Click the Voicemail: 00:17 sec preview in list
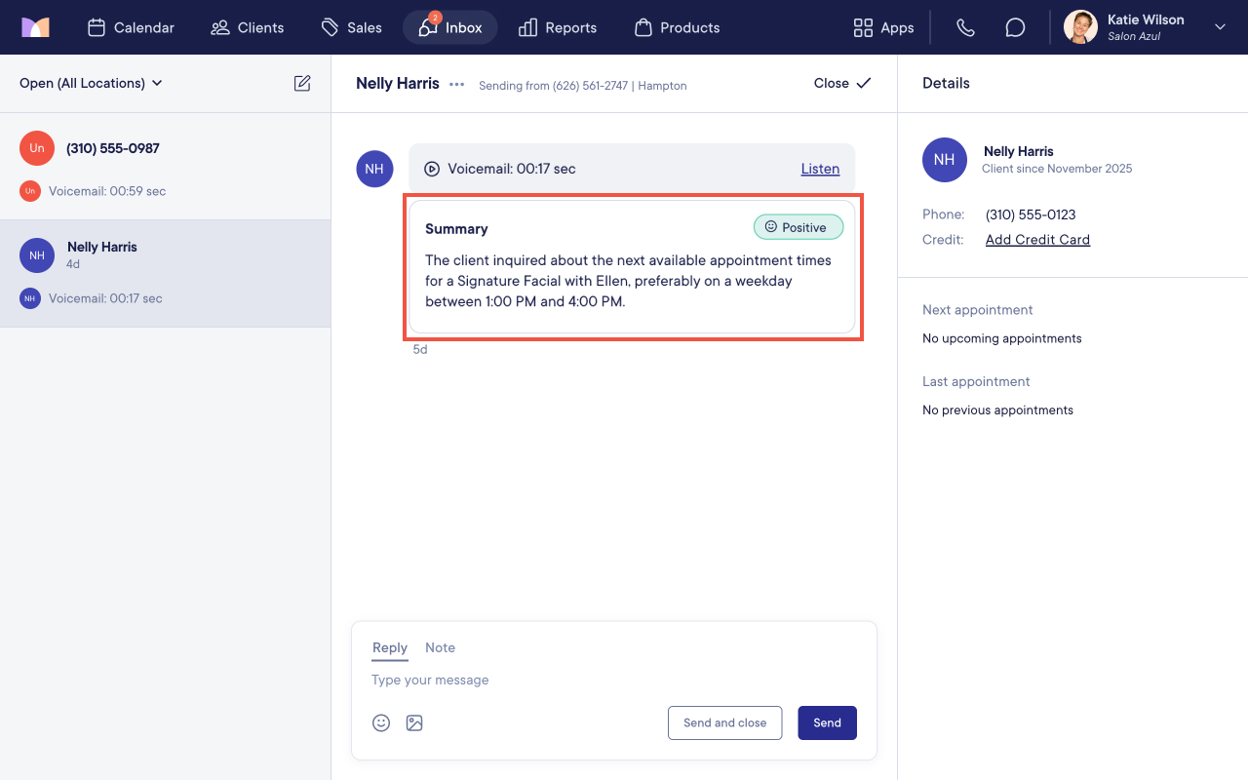The width and height of the screenshot is (1248, 780). pyautogui.click(x=105, y=298)
